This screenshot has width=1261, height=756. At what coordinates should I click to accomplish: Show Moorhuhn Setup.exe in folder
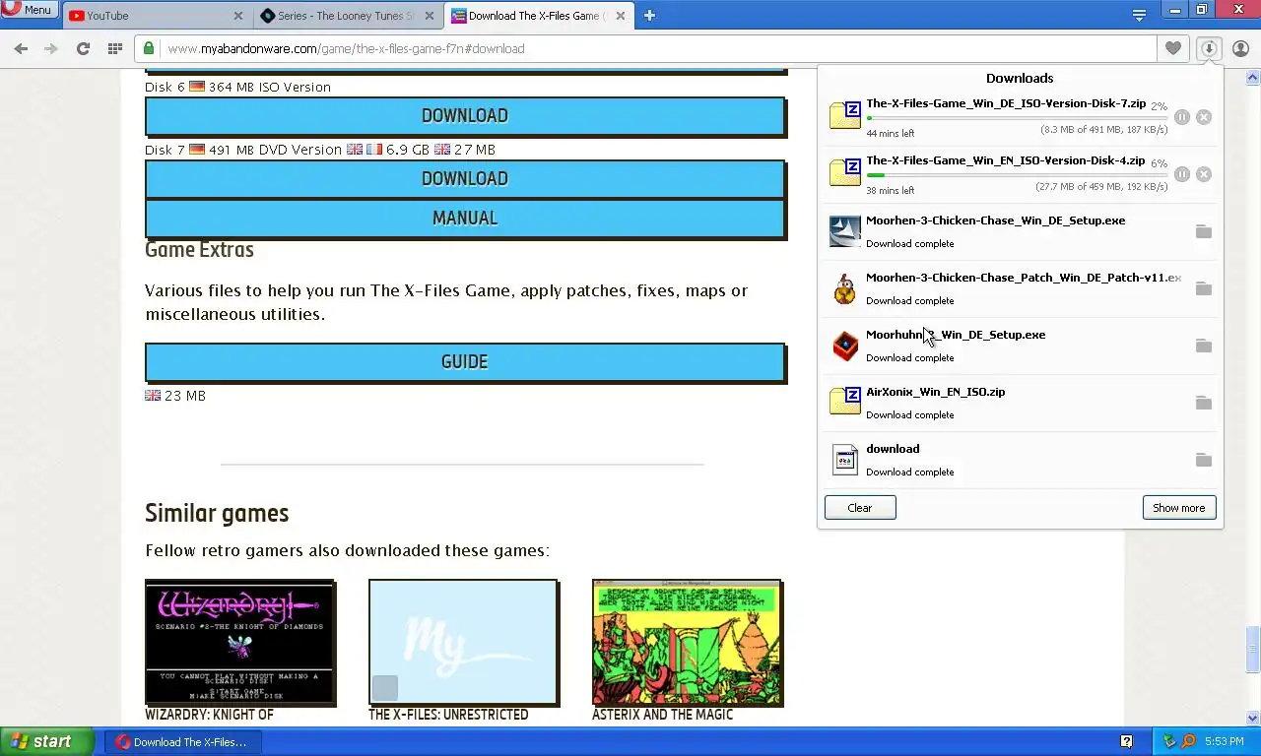pyautogui.click(x=1204, y=346)
